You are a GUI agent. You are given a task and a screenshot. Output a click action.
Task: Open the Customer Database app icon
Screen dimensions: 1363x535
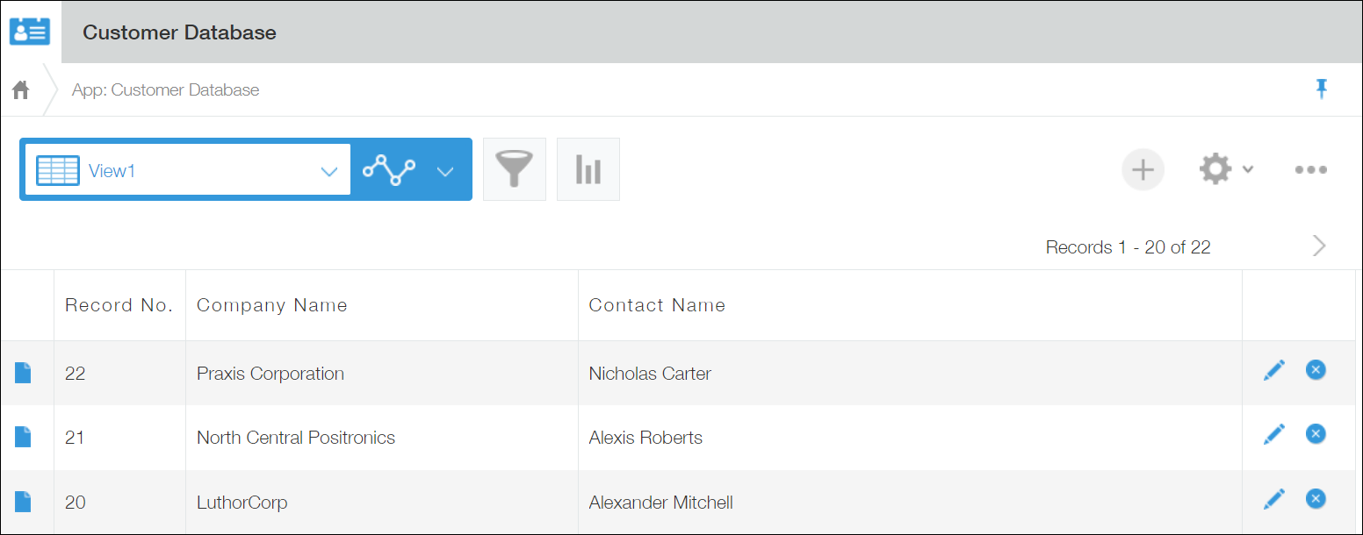(x=29, y=31)
